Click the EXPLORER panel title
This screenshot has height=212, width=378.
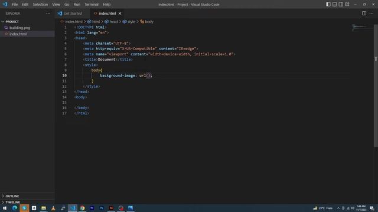tap(13, 14)
